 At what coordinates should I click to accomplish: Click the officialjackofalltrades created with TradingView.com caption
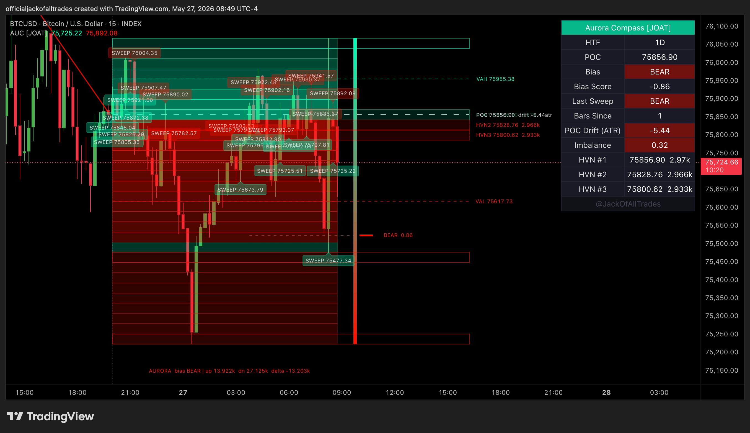pyautogui.click(x=131, y=9)
